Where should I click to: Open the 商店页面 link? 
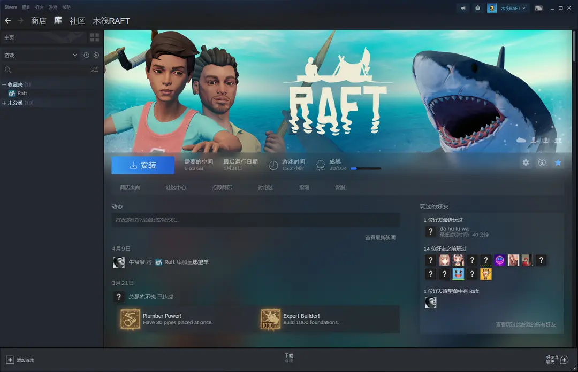point(130,188)
